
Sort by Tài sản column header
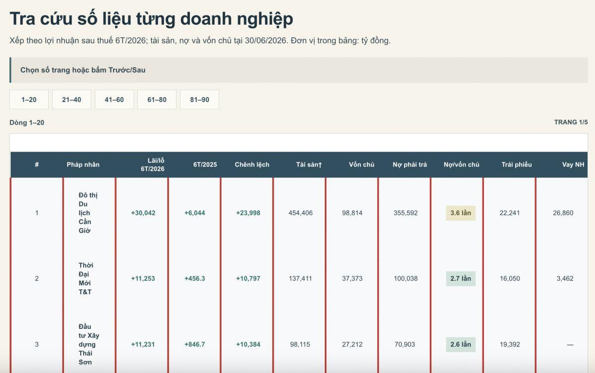(309, 164)
